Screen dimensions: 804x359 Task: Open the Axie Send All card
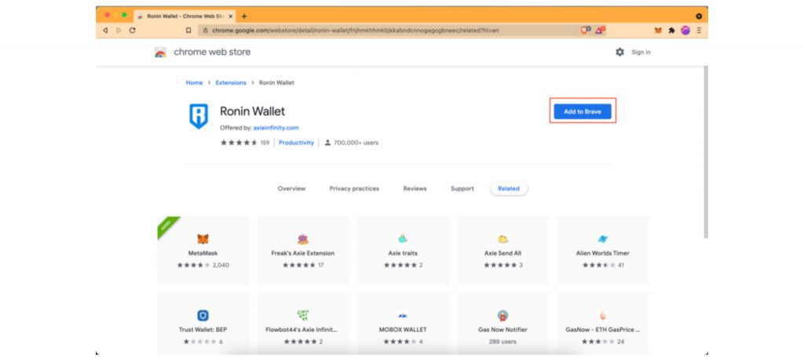click(x=503, y=250)
